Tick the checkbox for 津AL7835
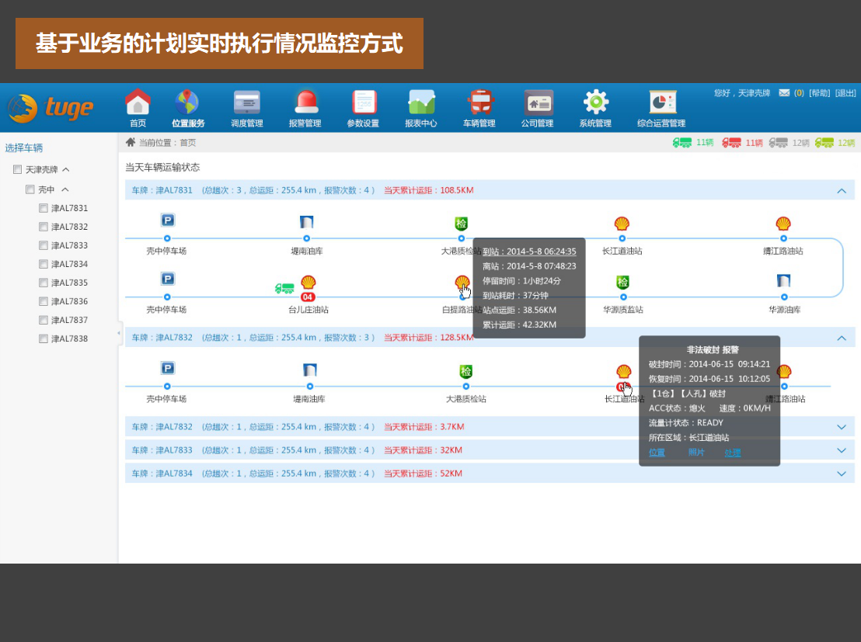Viewport: 861px width, 642px height. 44,283
